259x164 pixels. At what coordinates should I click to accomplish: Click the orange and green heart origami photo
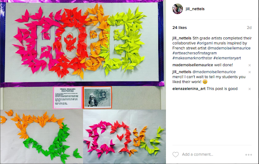tap(41, 136)
